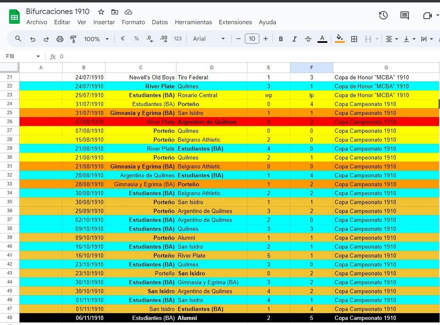The image size is (440, 325).
Task: Open the borders tool
Action: (x=354, y=39)
